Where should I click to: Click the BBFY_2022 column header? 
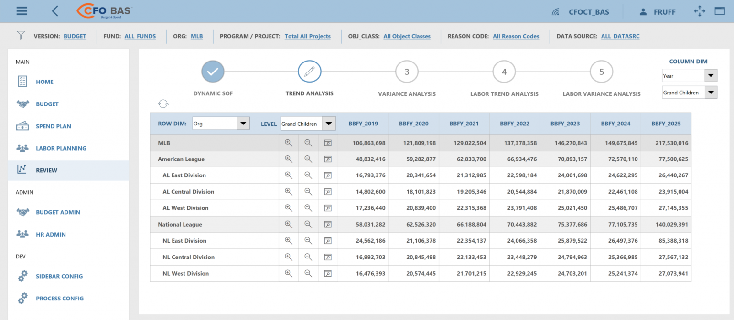click(x=515, y=124)
